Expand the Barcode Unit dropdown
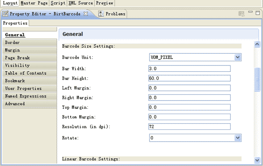This screenshot has height=166, width=263. pos(238,57)
